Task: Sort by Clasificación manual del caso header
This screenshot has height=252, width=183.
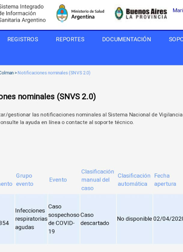Action: tap(97, 180)
